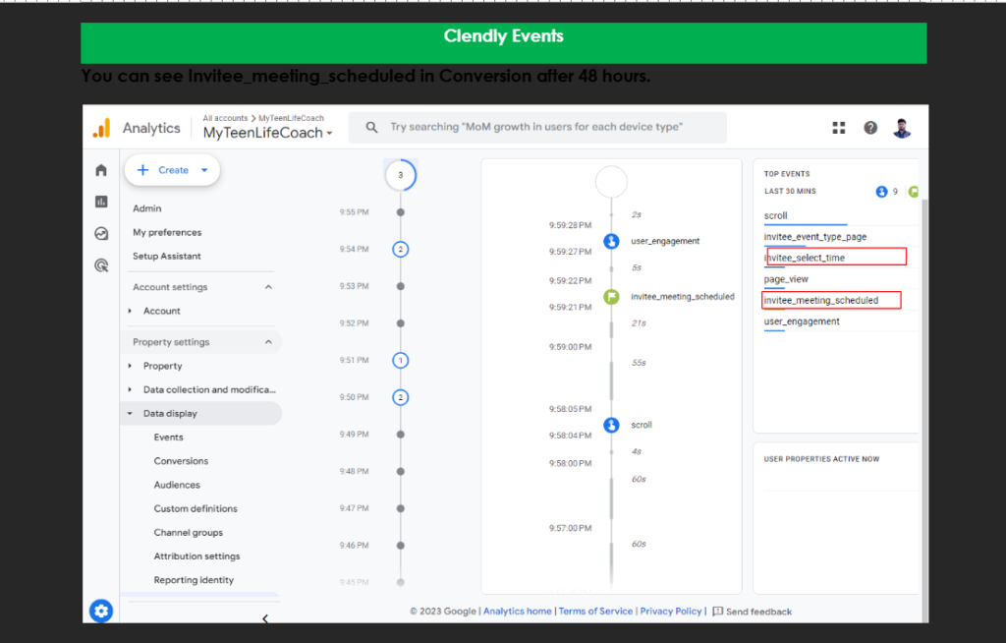
Task: Open the Privacy Policy link
Action: [670, 612]
